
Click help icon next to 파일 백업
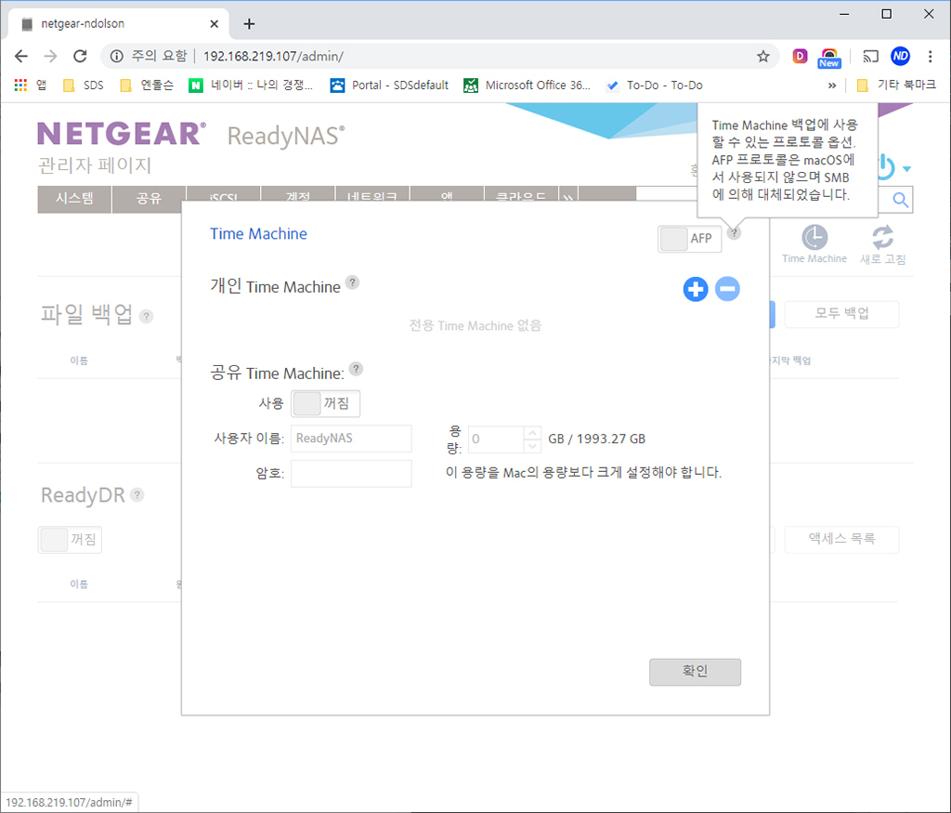point(146,316)
